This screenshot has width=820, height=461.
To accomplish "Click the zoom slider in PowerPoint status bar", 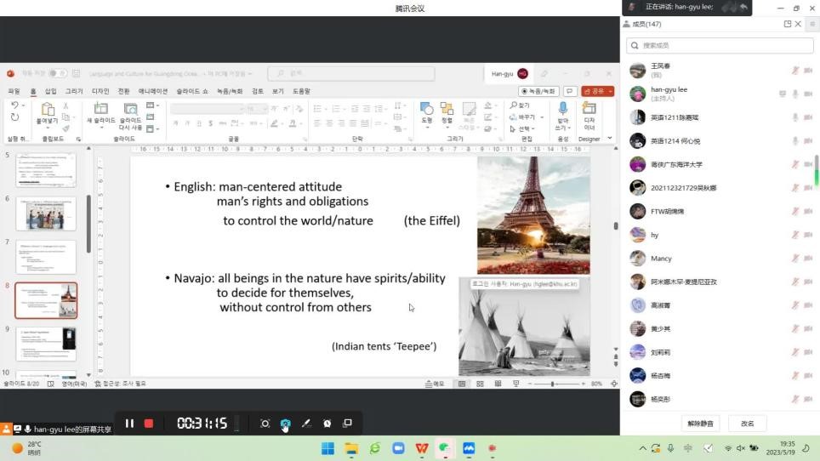I will 553,384.
